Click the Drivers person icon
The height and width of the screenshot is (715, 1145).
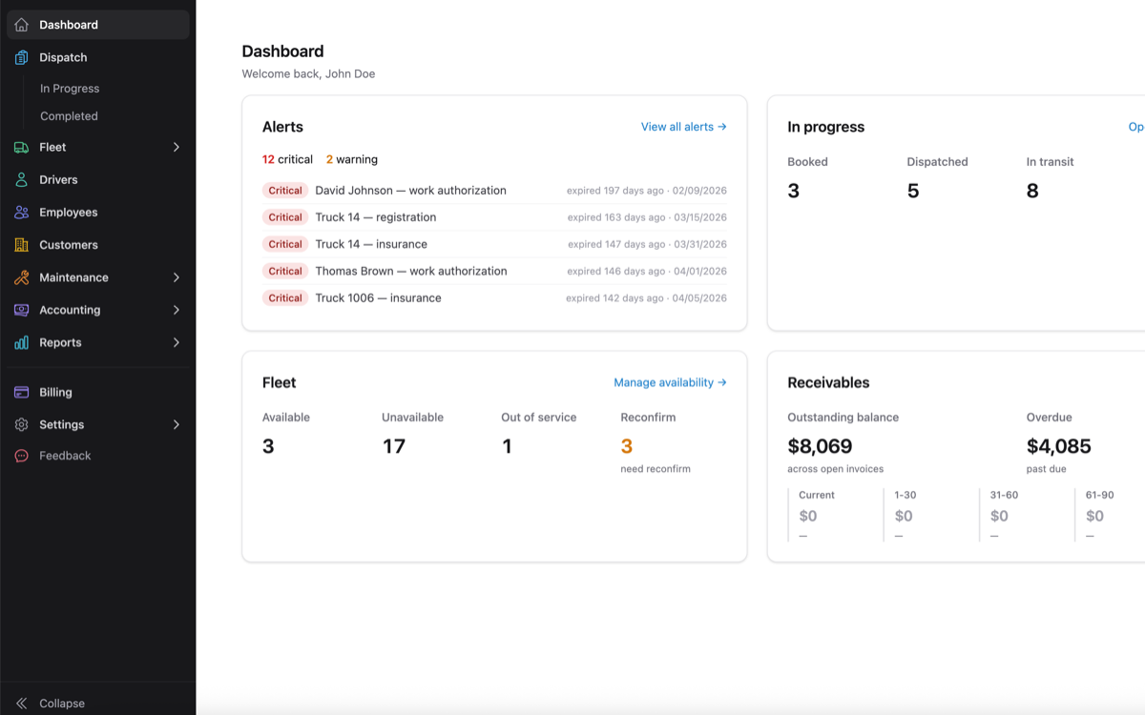coord(21,179)
